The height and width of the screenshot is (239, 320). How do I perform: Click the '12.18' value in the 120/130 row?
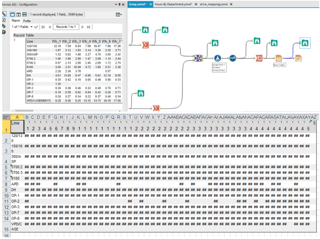point(57,46)
